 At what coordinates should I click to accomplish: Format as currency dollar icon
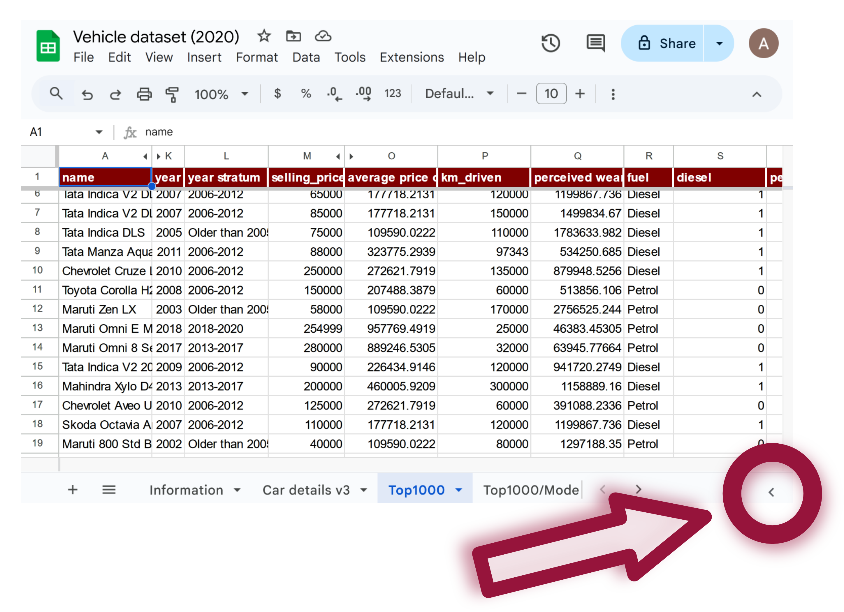(x=277, y=94)
